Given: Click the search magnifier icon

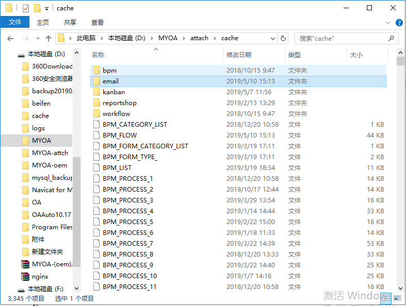Looking at the screenshot, I should [x=392, y=38].
